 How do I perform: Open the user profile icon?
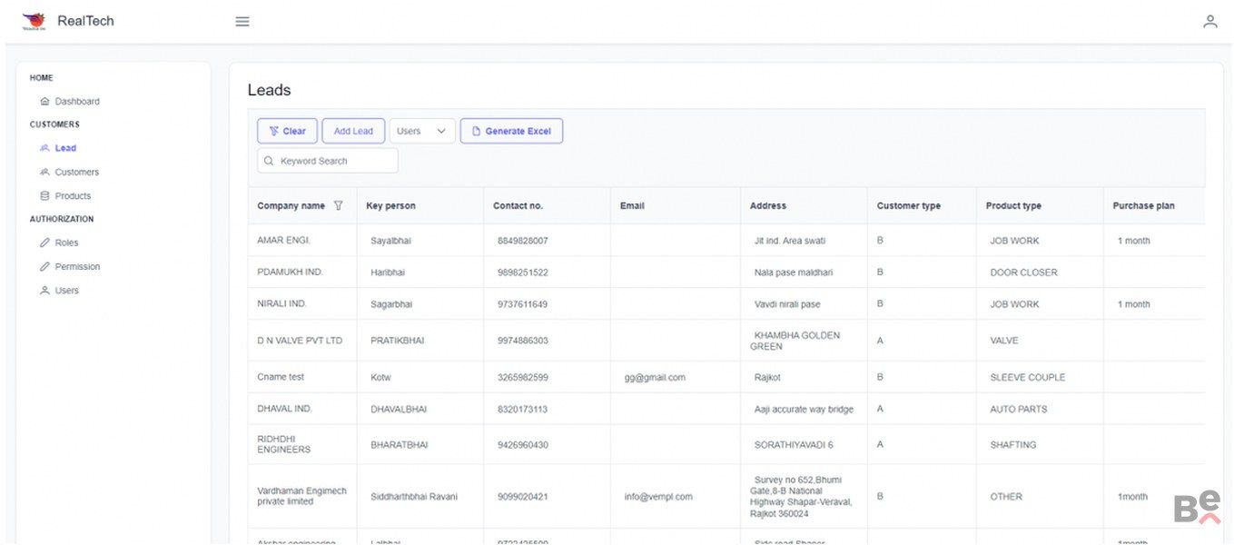[x=1209, y=22]
